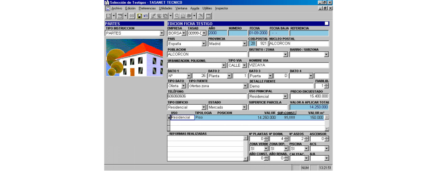Open the PISCINA dropdown list
Screen dimensions: 437x171
coord(305,149)
